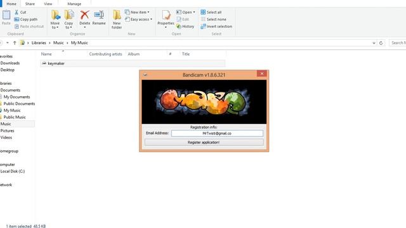
Task: Refresh the folder view
Action: [381, 43]
